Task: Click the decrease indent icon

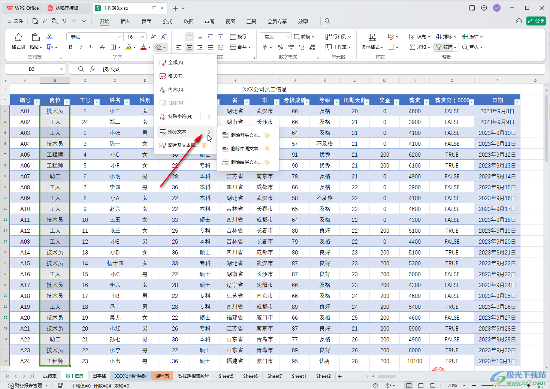Action: tap(210, 37)
